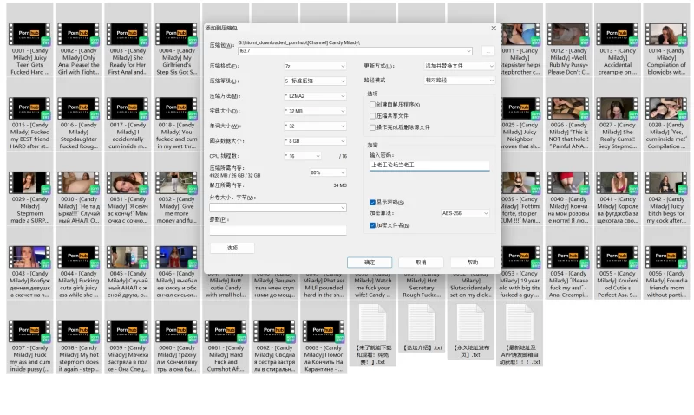Click the browse "..." button for archive path
Image resolution: width=694 pixels, height=415 pixels.
pos(488,51)
